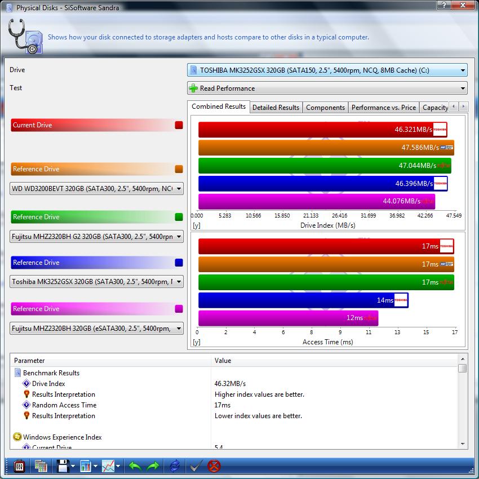Click the green 47.044MB/s bar

325,166
